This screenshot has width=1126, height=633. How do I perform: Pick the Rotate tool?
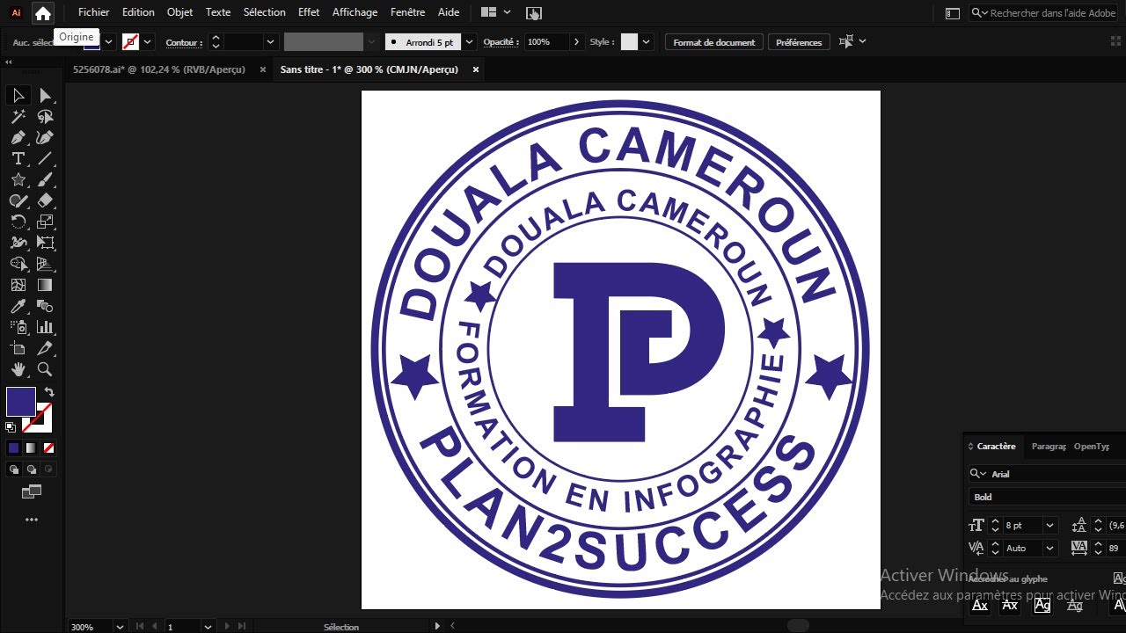tap(18, 222)
